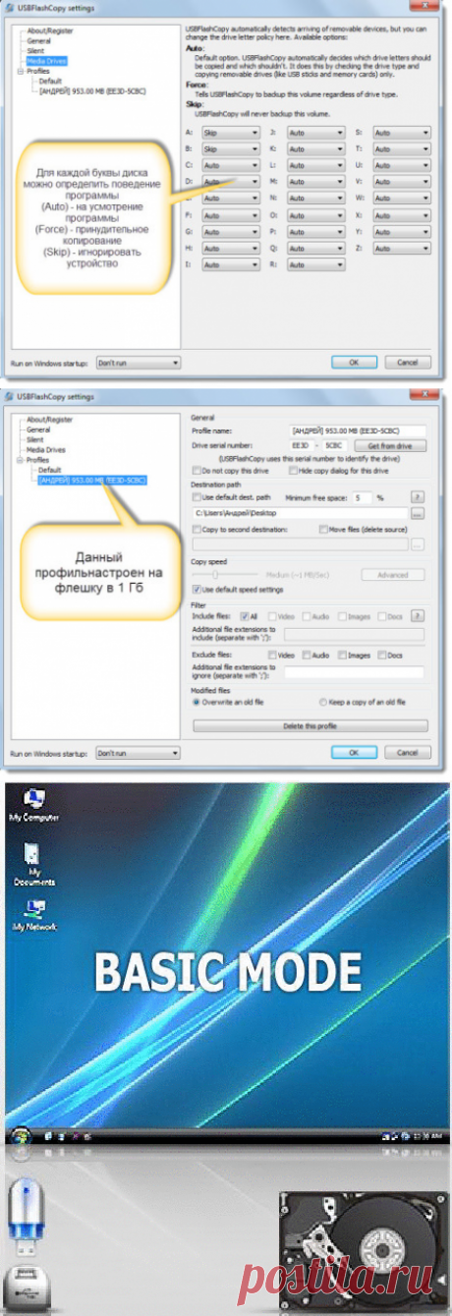This screenshot has height=1316, width=452.
Task: Click the ... browse button beside Desktop path
Action: coord(417,513)
